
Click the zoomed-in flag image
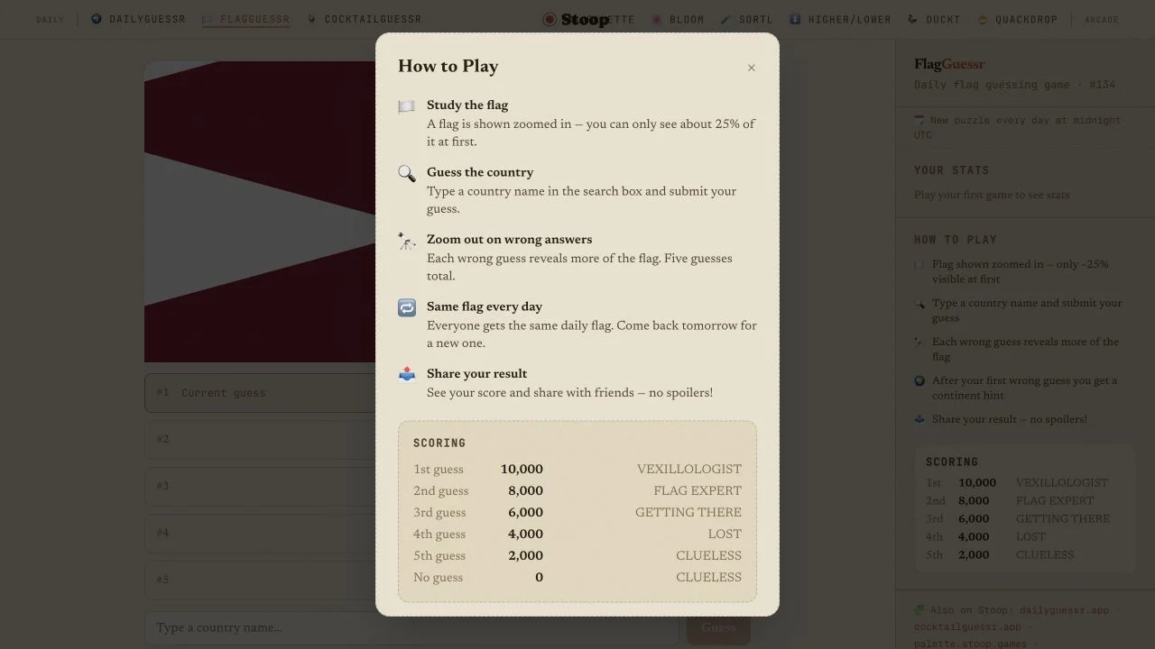(260, 212)
